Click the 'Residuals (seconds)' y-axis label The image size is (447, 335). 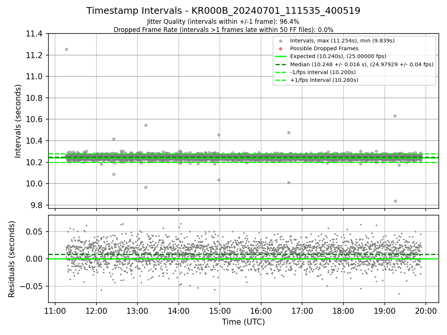pyautogui.click(x=12, y=259)
